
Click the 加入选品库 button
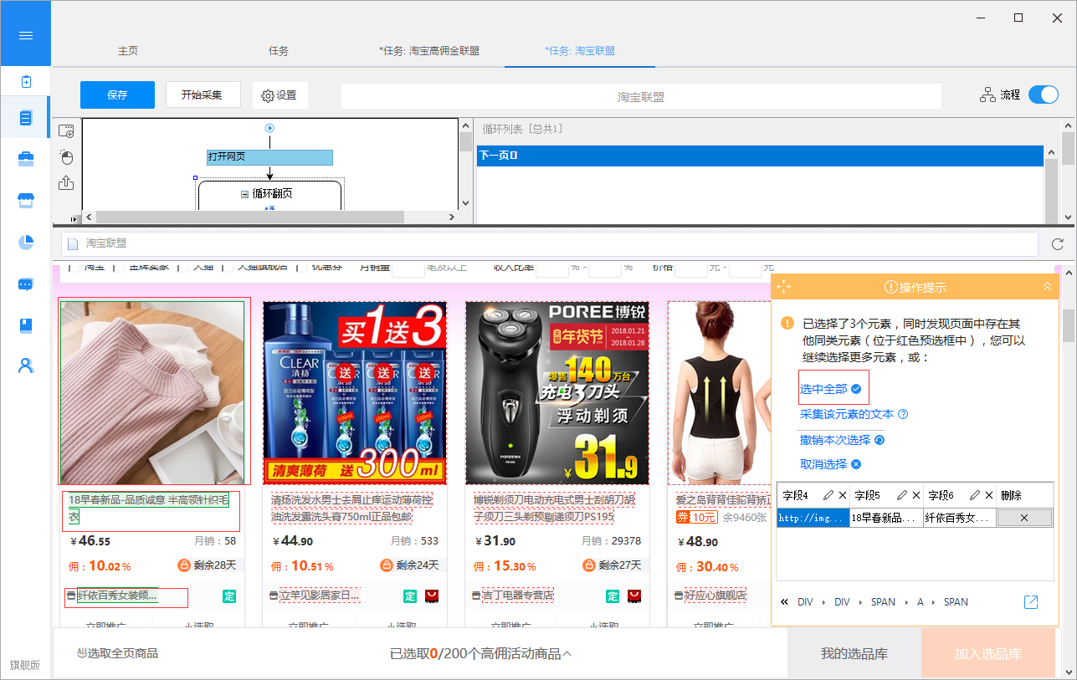click(x=988, y=653)
